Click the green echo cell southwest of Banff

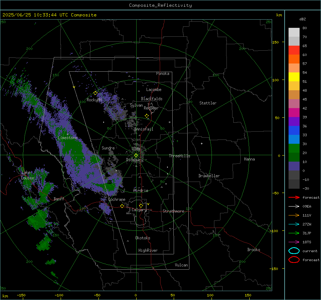click(x=37, y=219)
